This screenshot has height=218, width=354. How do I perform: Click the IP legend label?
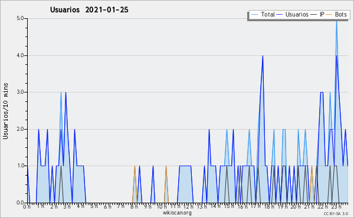pyautogui.click(x=322, y=14)
